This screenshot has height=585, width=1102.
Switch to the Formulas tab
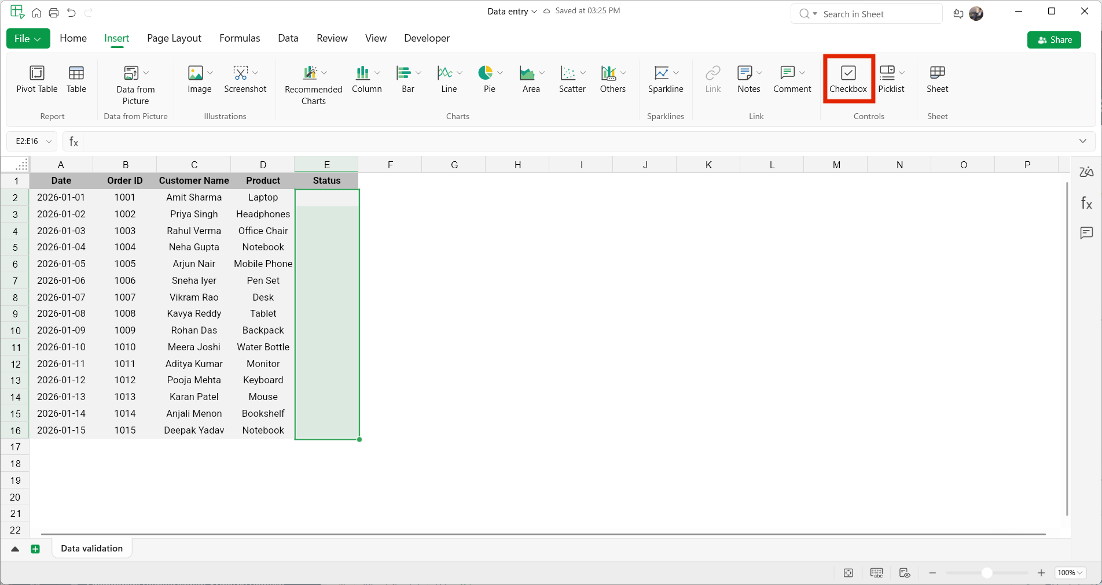pos(240,38)
